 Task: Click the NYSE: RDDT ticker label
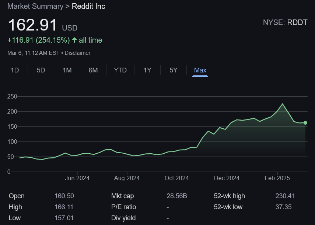pos(285,22)
